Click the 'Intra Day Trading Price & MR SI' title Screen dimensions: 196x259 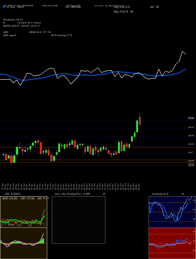80,194
